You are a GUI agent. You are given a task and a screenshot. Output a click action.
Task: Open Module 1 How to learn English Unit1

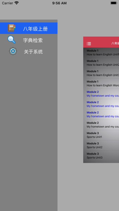pyautogui.click(x=101, y=53)
